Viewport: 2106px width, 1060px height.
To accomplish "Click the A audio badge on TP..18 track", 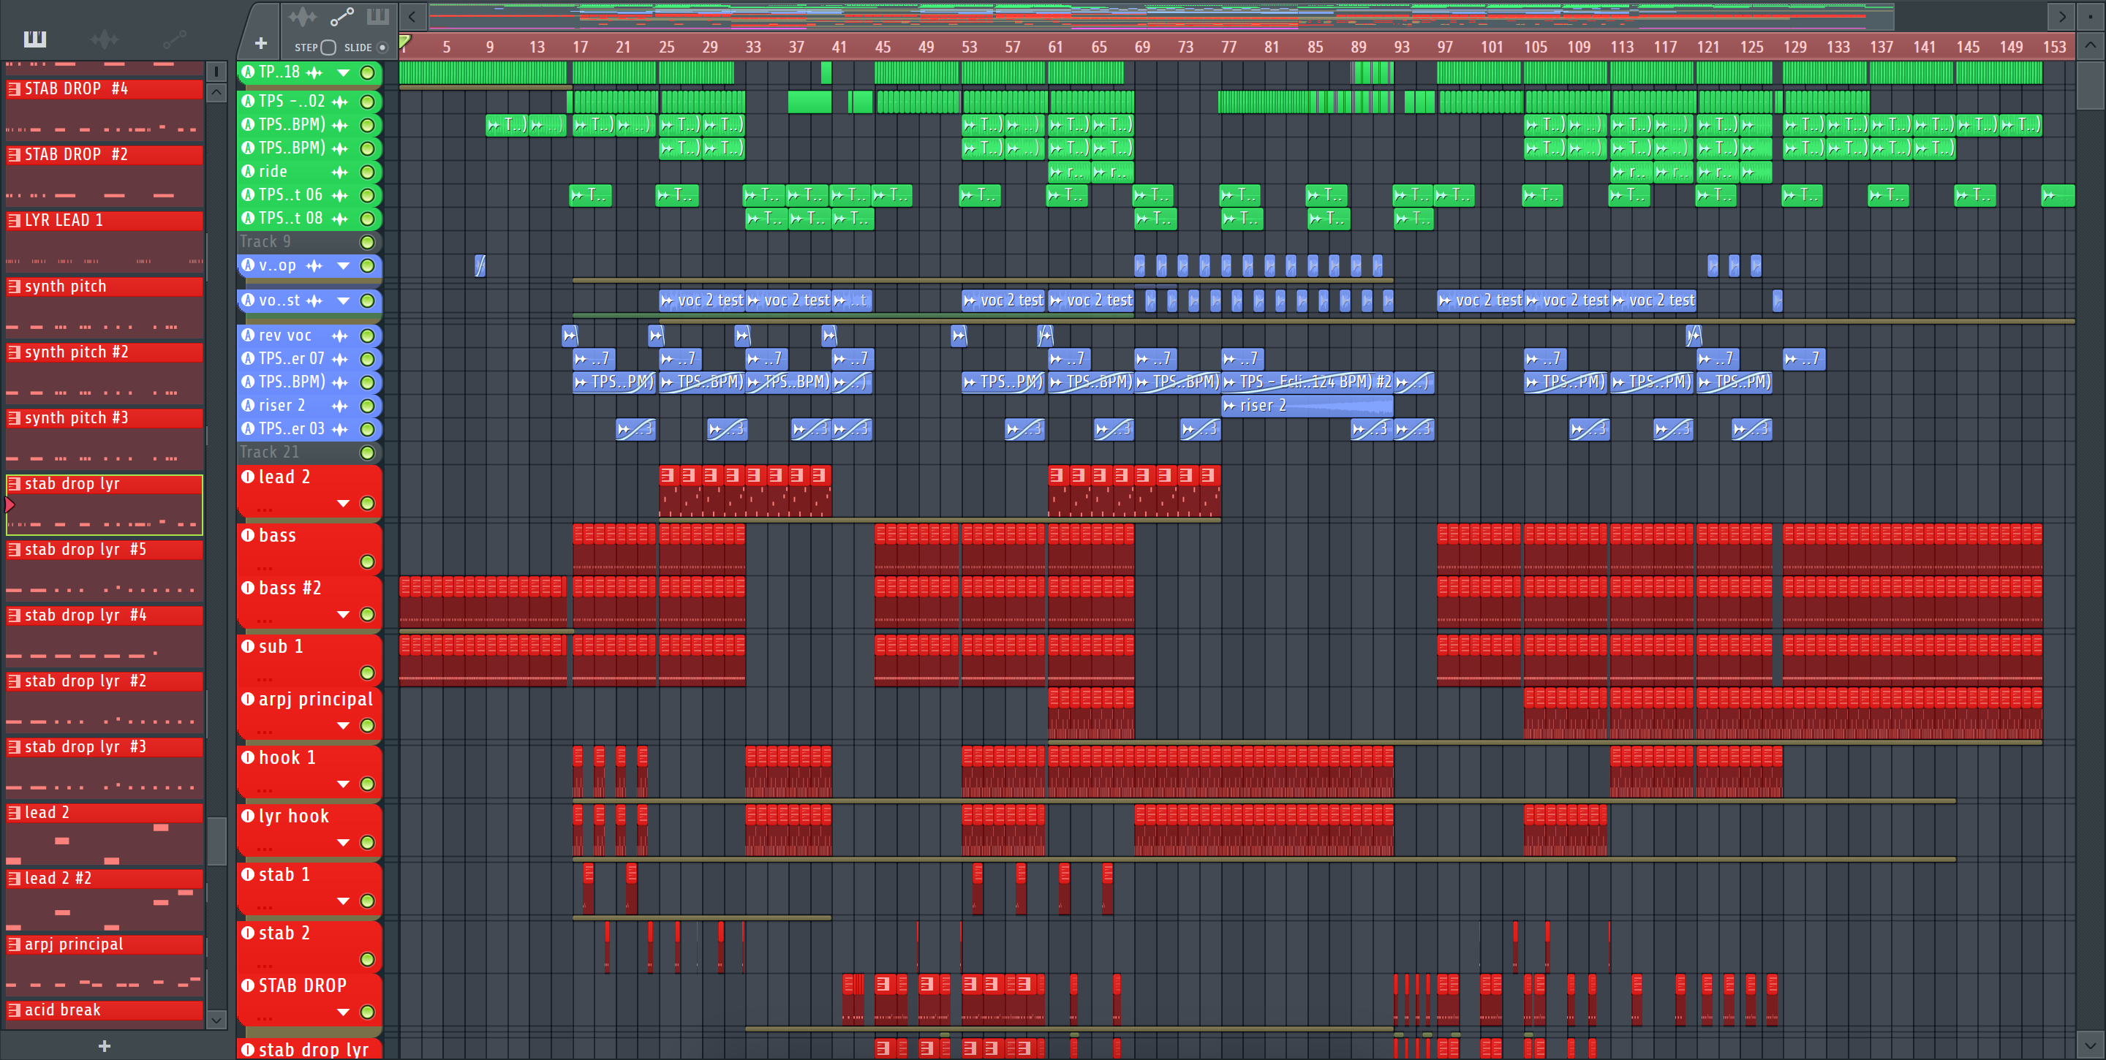I will coord(249,72).
